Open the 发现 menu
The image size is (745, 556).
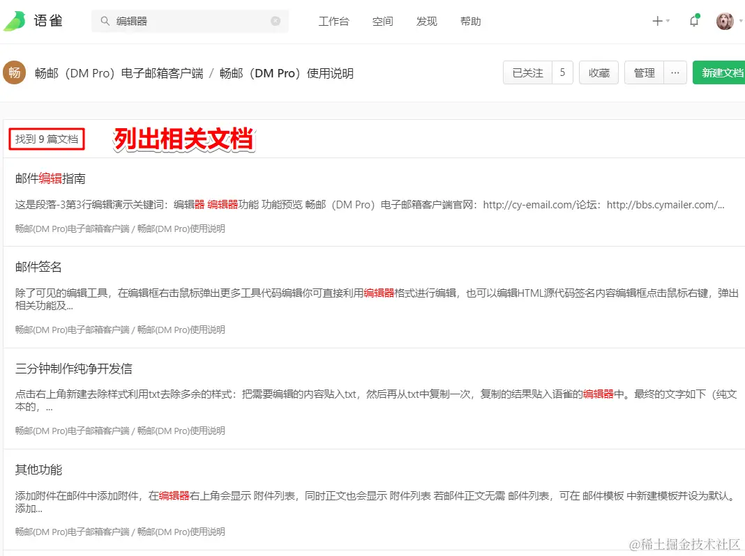[426, 22]
